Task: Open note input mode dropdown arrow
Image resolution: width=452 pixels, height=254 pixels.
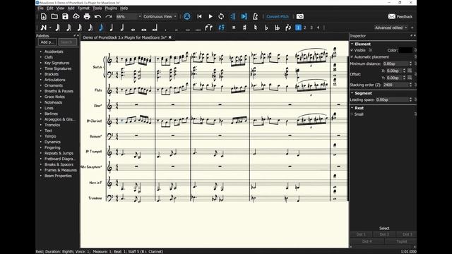Action: click(50, 28)
